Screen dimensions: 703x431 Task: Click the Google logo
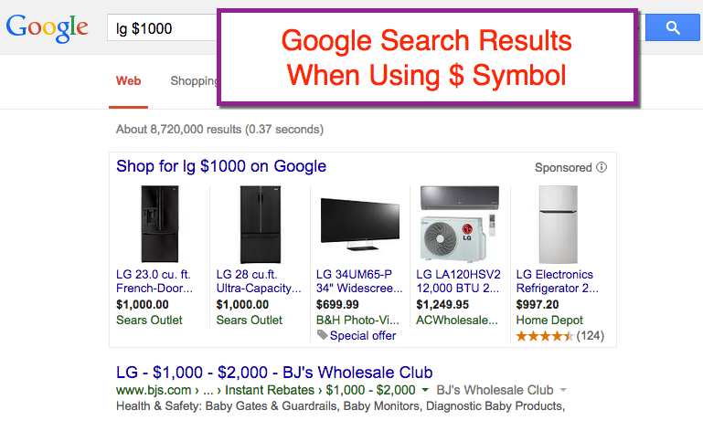pos(47,27)
